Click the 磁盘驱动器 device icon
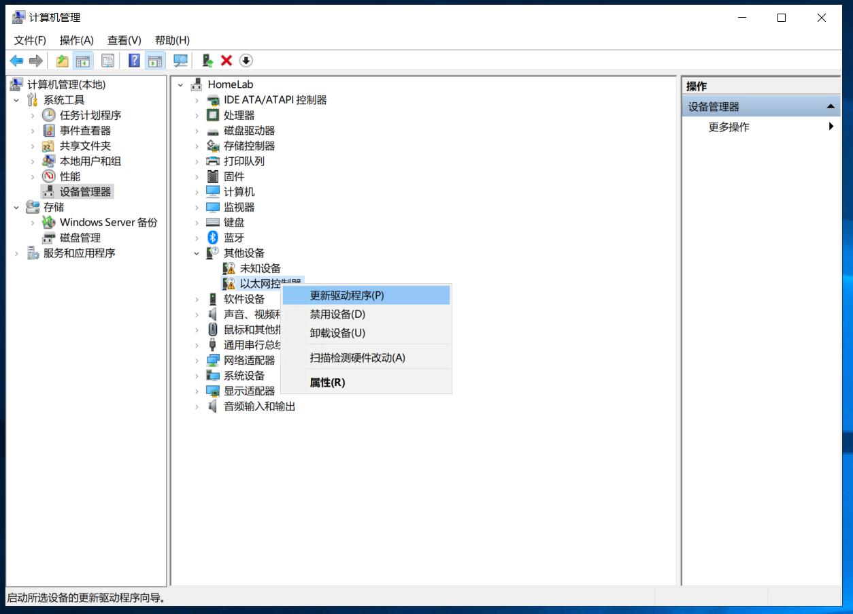 coord(213,131)
